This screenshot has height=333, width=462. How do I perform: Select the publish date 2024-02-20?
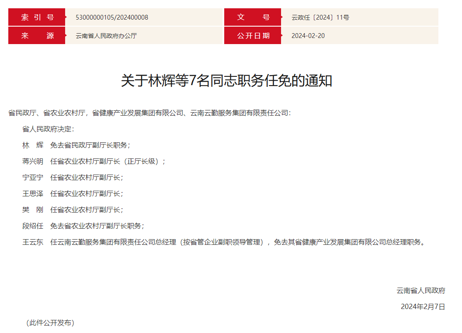coord(308,36)
